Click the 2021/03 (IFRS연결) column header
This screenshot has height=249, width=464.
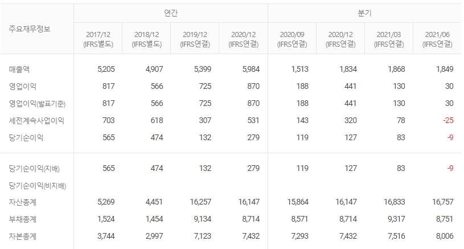[x=389, y=39]
